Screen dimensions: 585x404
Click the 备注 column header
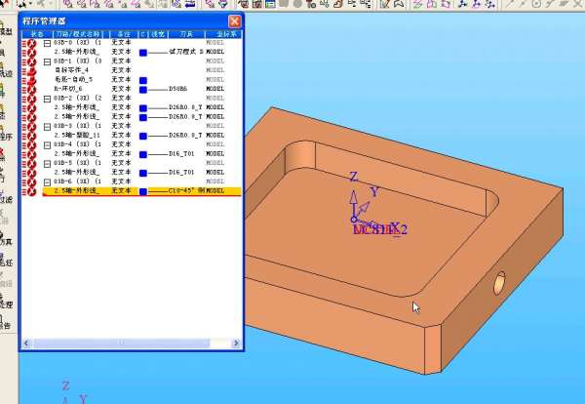[124, 34]
